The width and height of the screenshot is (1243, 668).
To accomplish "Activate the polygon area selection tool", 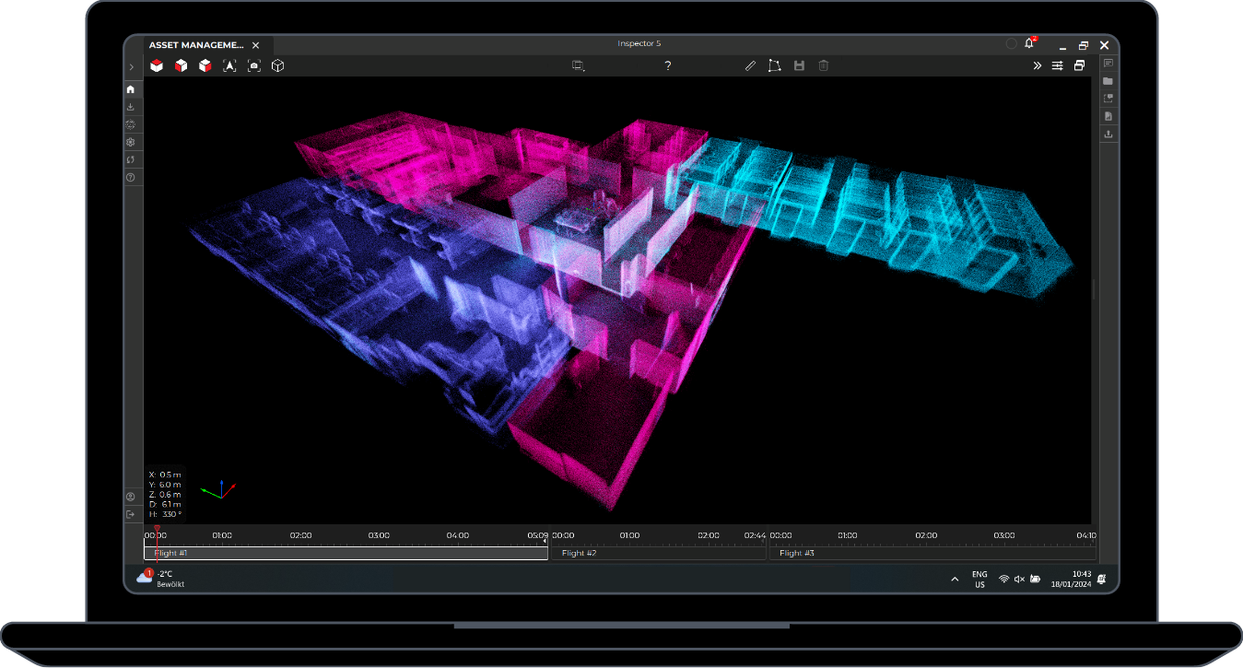I will point(774,66).
